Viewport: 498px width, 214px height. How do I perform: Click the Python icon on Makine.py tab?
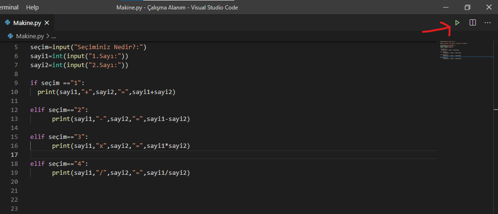8,23
